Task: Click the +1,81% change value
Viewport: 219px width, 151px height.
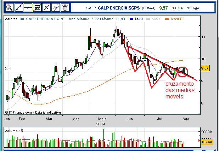Action: point(176,8)
